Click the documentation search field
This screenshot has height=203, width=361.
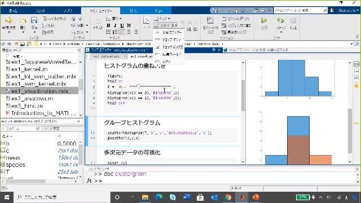point(301,11)
